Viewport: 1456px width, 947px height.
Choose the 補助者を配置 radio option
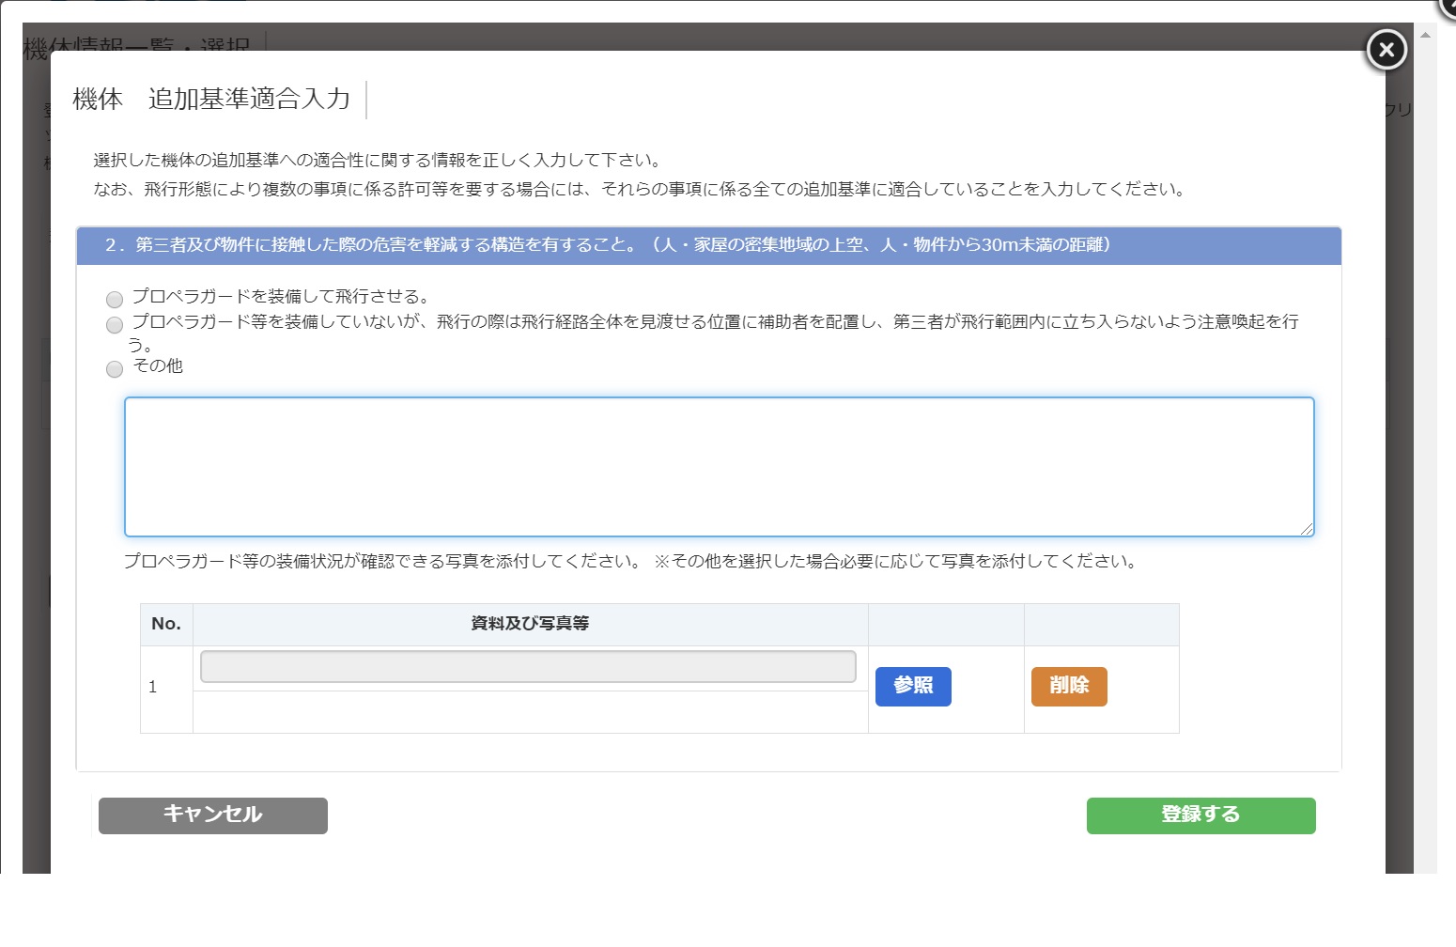coord(115,325)
